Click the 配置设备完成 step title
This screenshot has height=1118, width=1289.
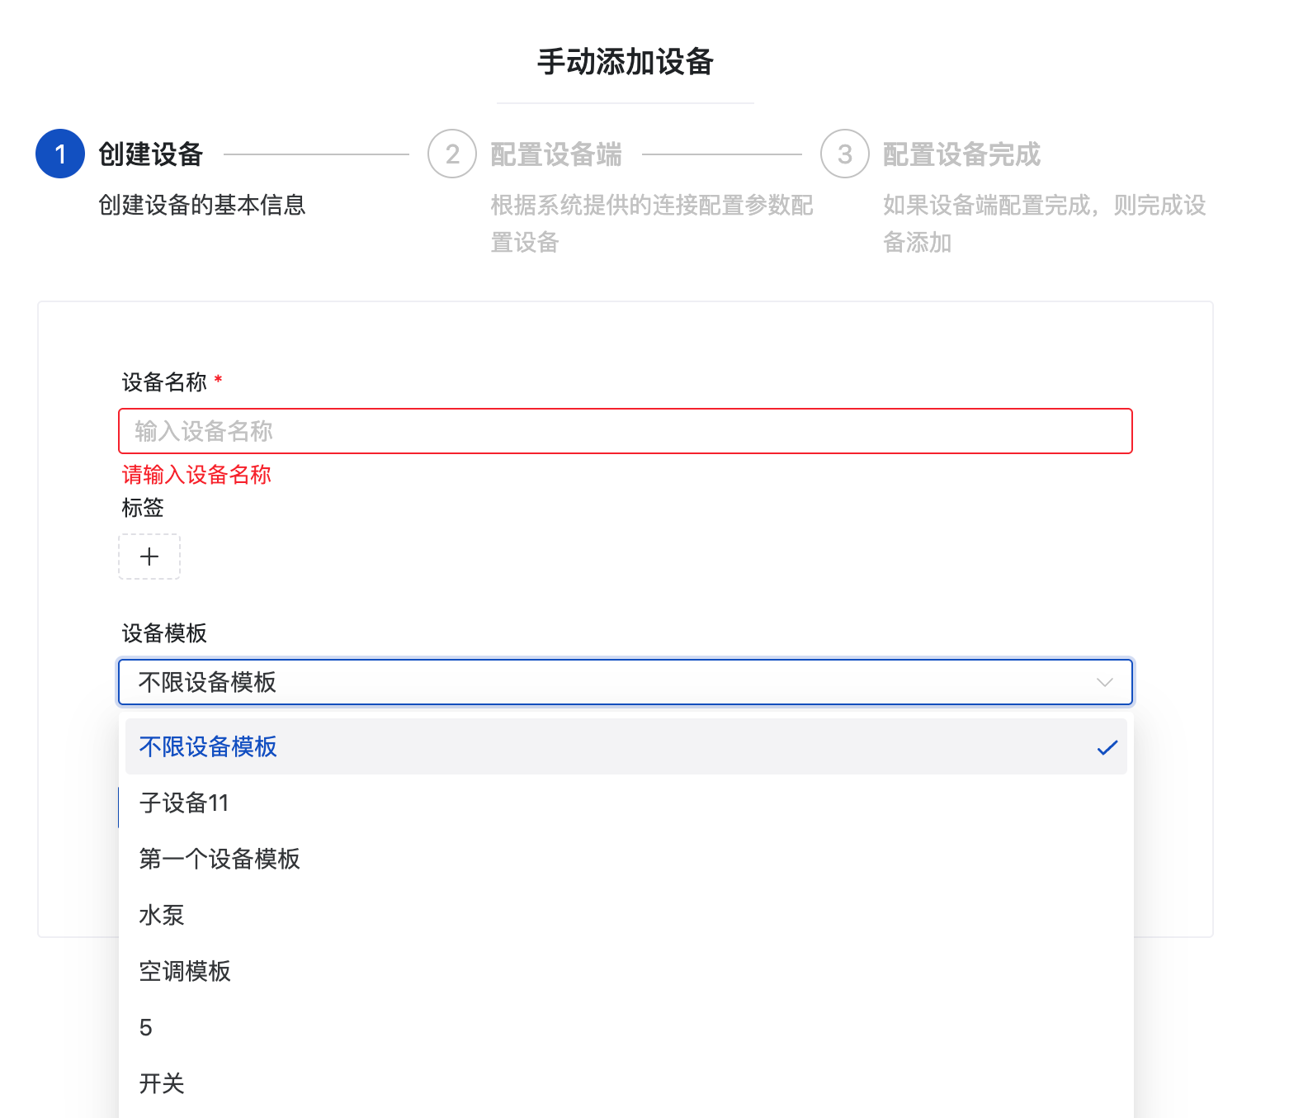tap(962, 154)
